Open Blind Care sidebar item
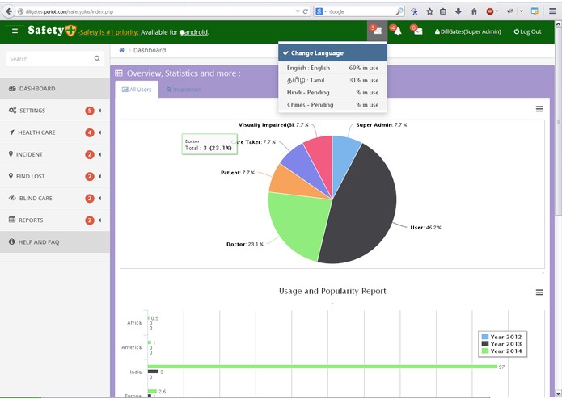Viewport: 562px width, 399px height. 55,198
